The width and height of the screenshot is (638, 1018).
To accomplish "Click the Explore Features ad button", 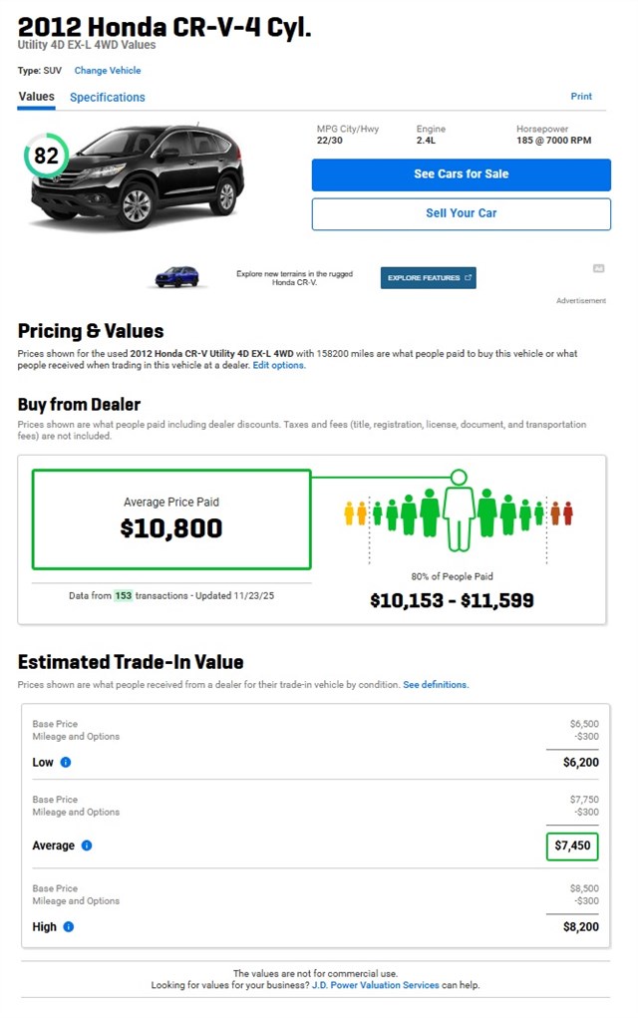I will point(428,278).
